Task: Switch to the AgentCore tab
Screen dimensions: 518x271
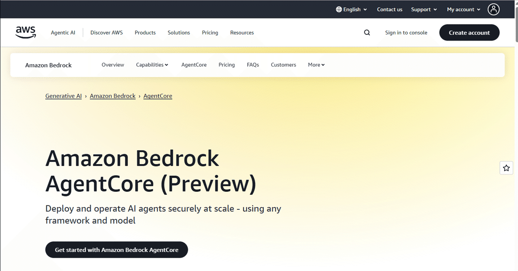Action: tap(194, 65)
